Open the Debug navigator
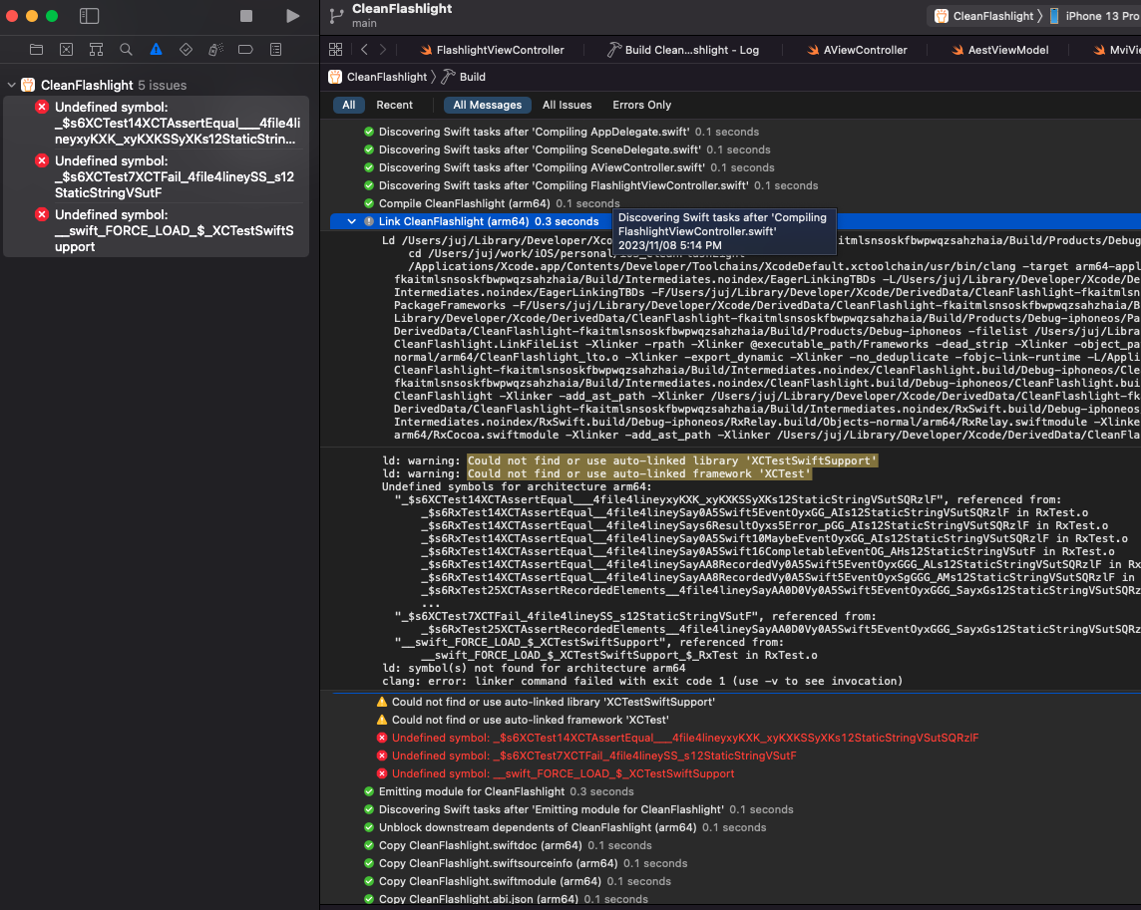The image size is (1141, 910). (215, 50)
